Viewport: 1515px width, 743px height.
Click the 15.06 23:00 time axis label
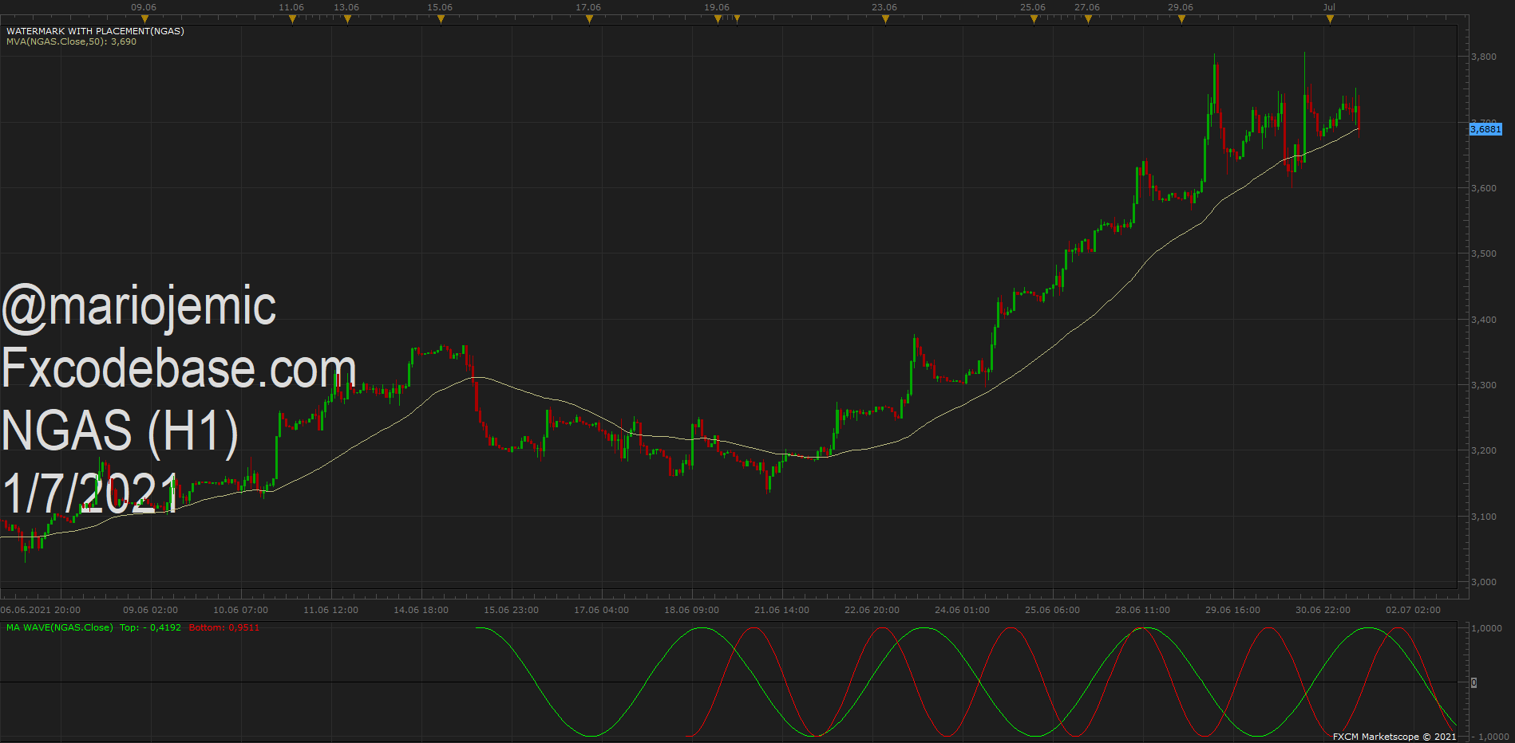click(511, 610)
